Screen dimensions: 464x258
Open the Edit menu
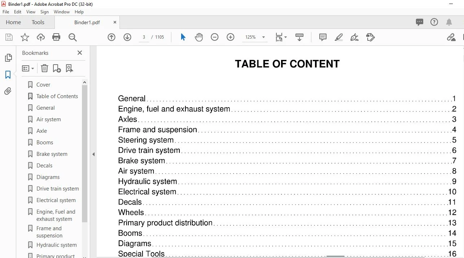(18, 12)
